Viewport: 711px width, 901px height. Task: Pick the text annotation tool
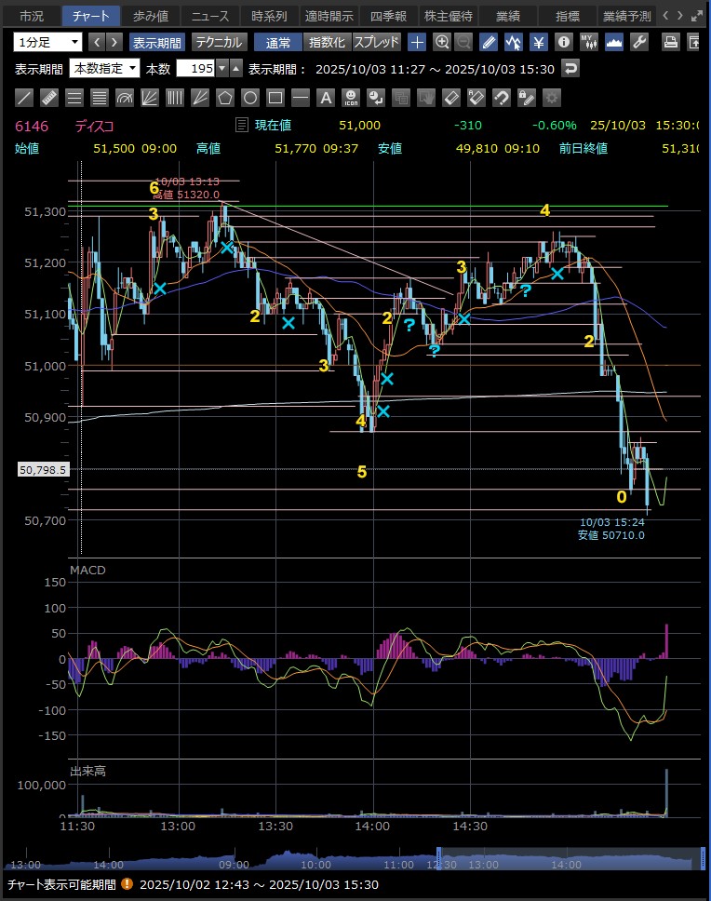coord(326,98)
